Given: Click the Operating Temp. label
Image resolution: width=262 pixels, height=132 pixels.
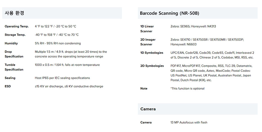Looking at the screenshot, I should pyautogui.click(x=17, y=26).
